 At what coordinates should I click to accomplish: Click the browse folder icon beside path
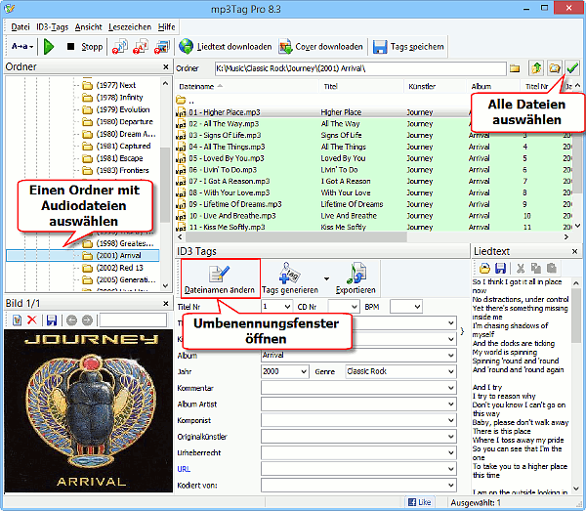click(515, 68)
